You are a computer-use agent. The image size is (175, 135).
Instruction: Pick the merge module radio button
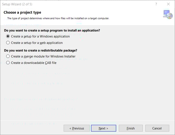8,56
